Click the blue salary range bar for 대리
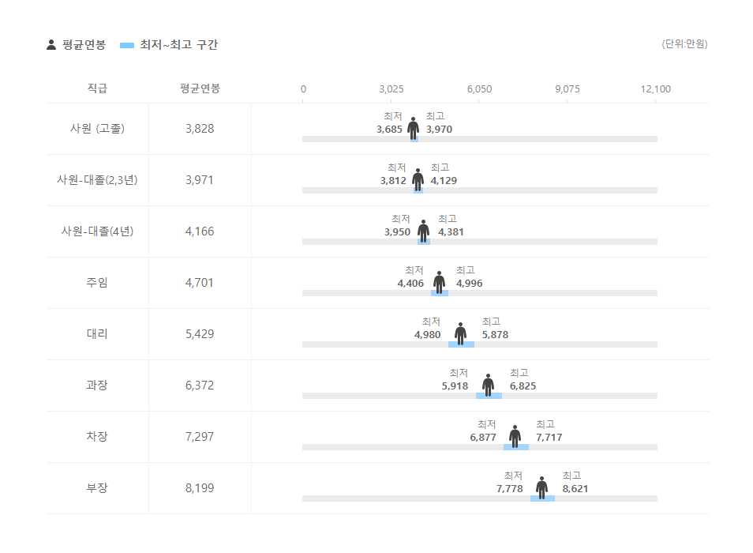753x553 pixels. click(461, 344)
